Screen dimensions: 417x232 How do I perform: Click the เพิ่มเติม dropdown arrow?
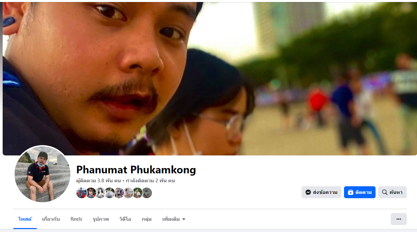(184, 219)
